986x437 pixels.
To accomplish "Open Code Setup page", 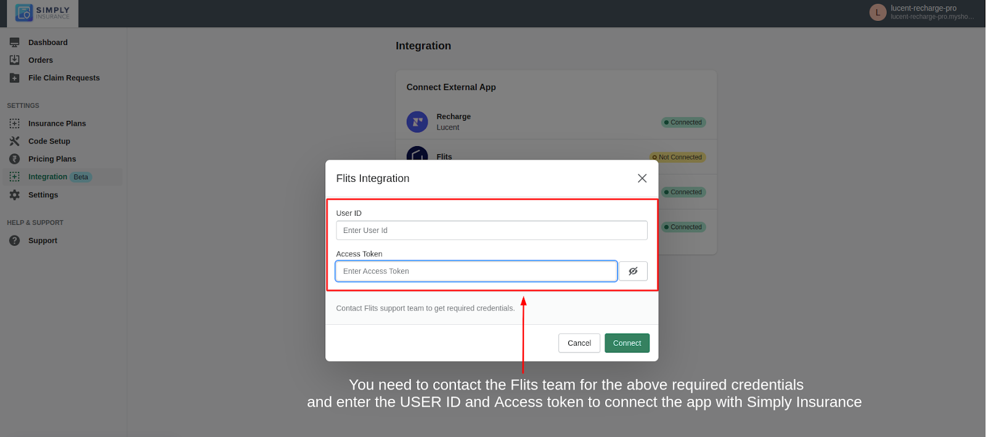I will pyautogui.click(x=49, y=141).
